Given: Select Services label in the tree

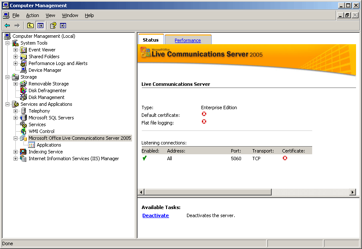Looking at the screenshot, I should pos(37,124).
